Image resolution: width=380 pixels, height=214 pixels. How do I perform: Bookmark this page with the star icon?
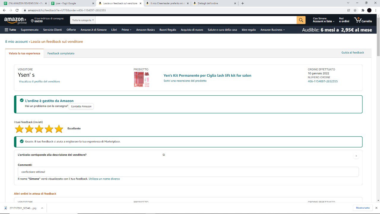355,10
